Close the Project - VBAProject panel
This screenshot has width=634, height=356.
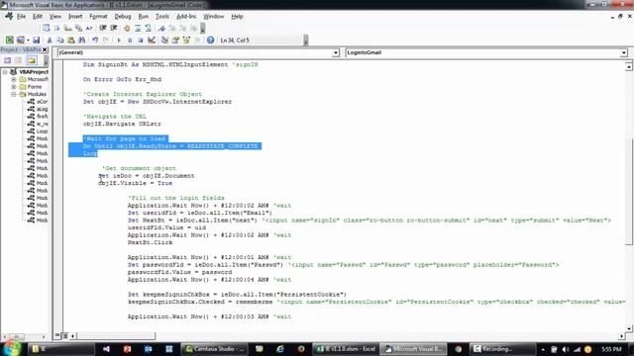coord(45,49)
